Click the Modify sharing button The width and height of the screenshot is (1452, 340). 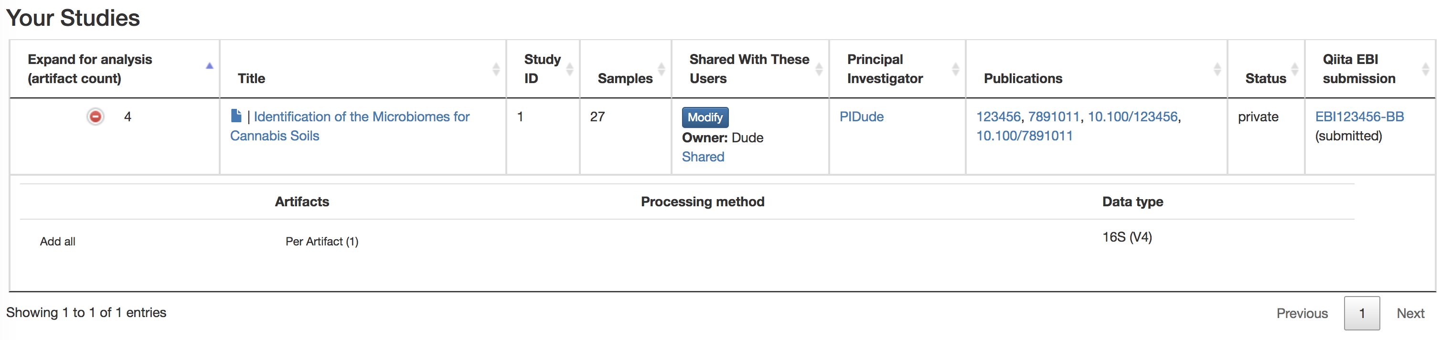tap(705, 117)
